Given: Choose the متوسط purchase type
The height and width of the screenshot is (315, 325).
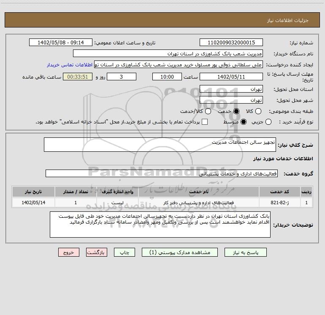Looking at the screenshot, I should pos(244,122).
